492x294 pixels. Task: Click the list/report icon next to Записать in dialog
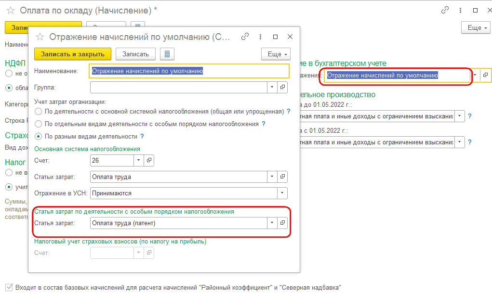[x=167, y=54]
